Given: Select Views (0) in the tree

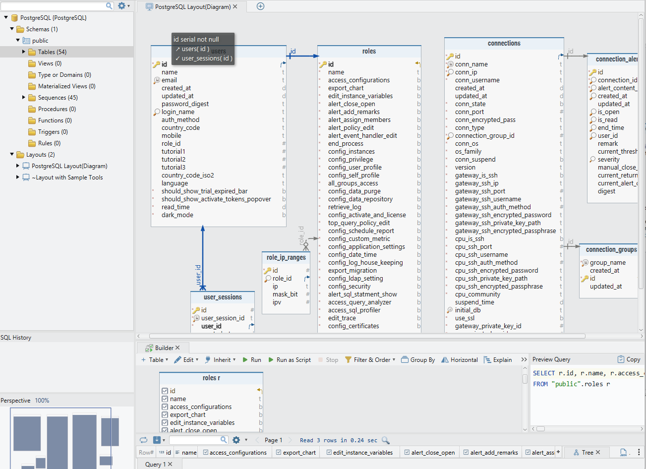Looking at the screenshot, I should point(50,63).
